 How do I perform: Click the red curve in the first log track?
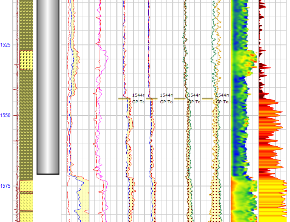click(69, 30)
